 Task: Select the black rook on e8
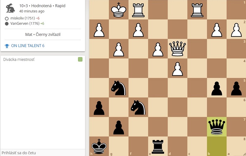pos(158,147)
